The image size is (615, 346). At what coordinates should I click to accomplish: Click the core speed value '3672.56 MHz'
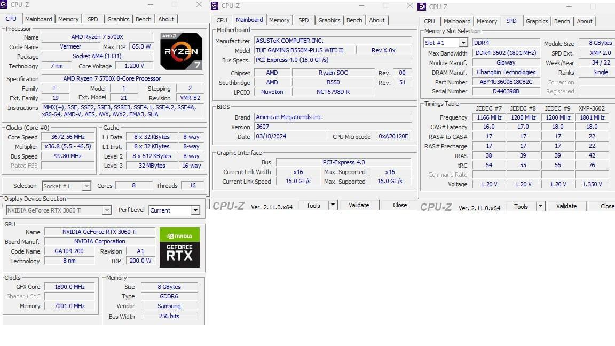(68, 137)
